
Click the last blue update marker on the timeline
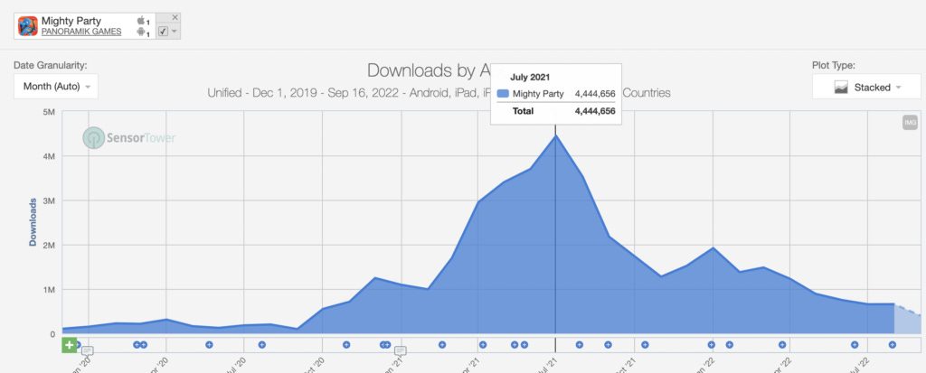(892, 345)
